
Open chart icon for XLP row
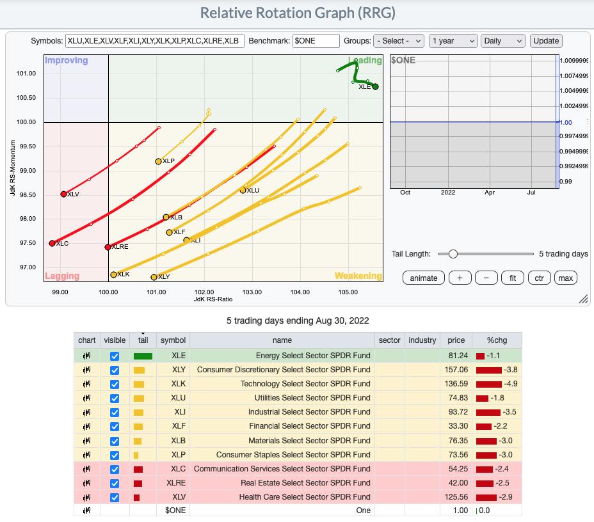click(87, 455)
